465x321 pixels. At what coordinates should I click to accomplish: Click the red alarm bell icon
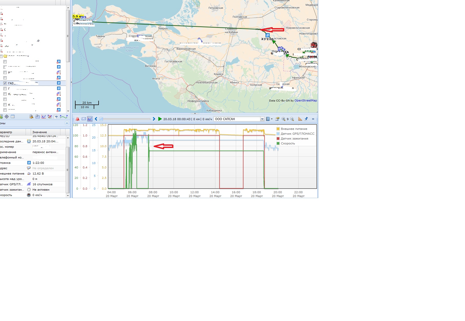(x=77, y=119)
